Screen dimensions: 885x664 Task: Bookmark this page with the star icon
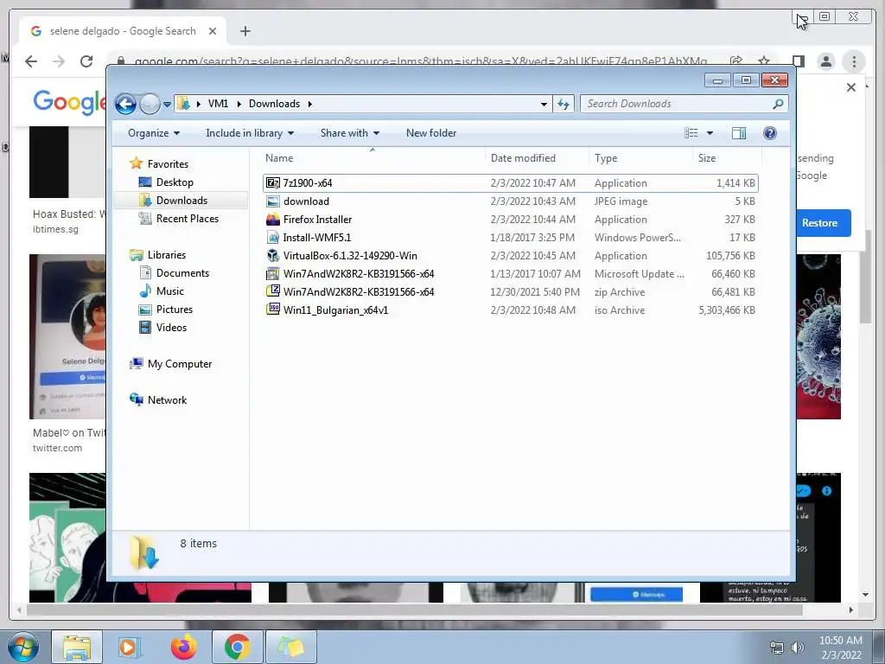[764, 61]
